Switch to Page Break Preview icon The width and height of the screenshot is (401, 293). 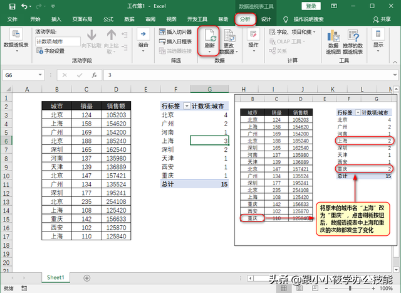coord(315,289)
